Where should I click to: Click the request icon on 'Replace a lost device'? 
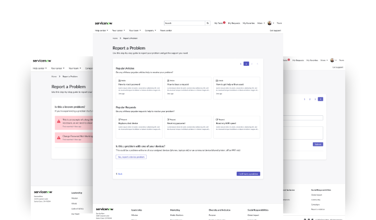click(119, 120)
